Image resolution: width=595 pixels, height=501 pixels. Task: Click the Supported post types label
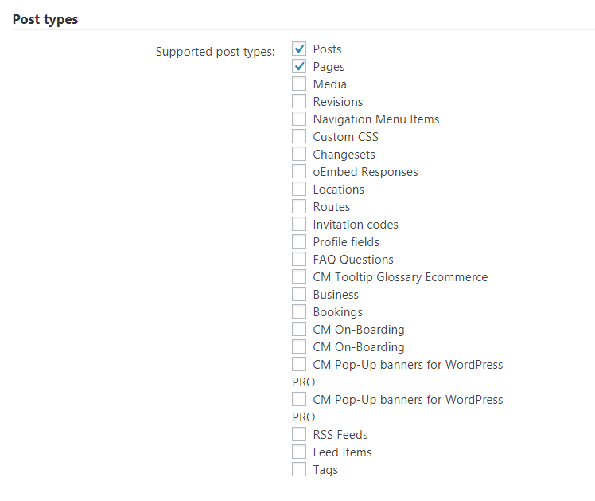[x=215, y=53]
